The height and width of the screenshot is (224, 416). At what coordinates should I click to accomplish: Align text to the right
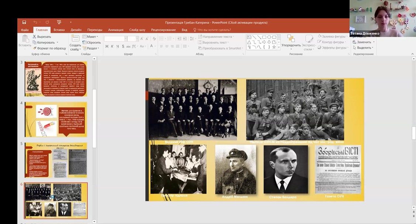[172, 46]
